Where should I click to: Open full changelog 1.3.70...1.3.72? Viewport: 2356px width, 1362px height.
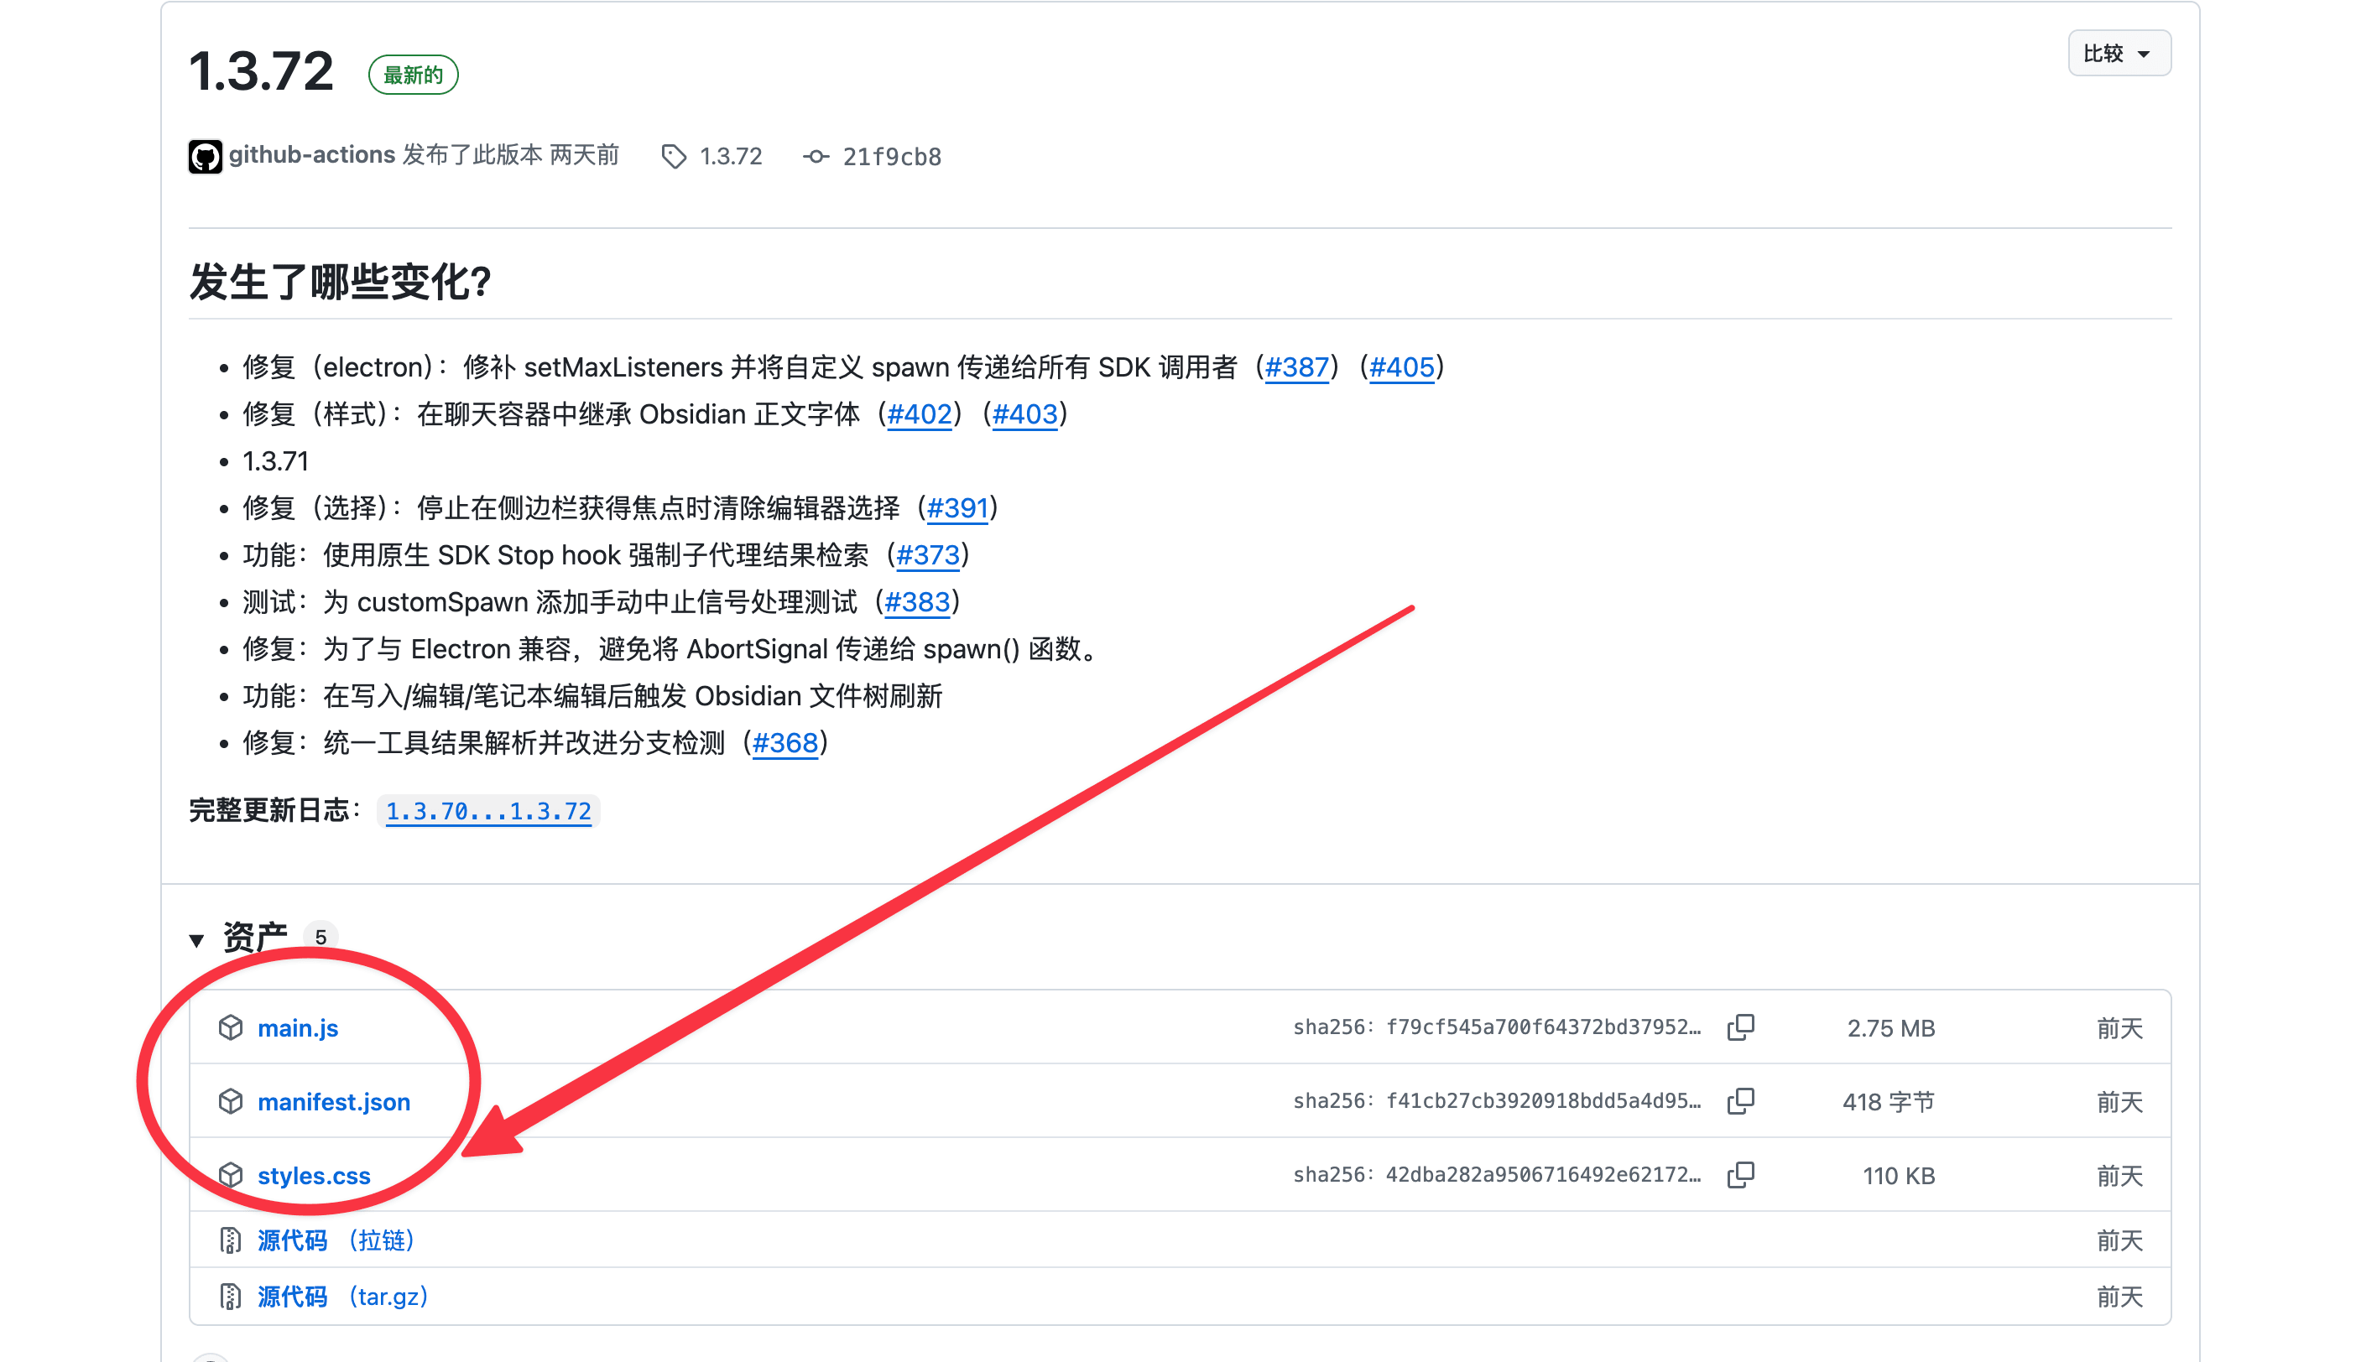click(488, 810)
